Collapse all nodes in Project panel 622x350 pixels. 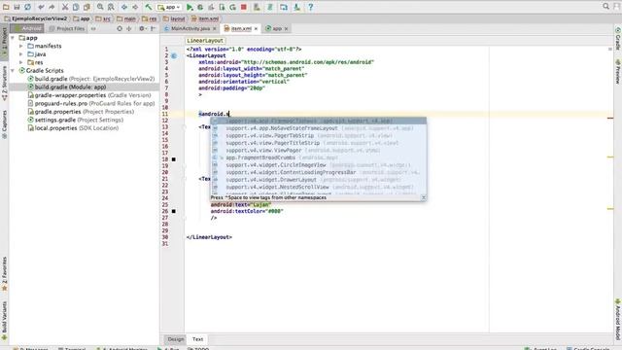click(129, 28)
